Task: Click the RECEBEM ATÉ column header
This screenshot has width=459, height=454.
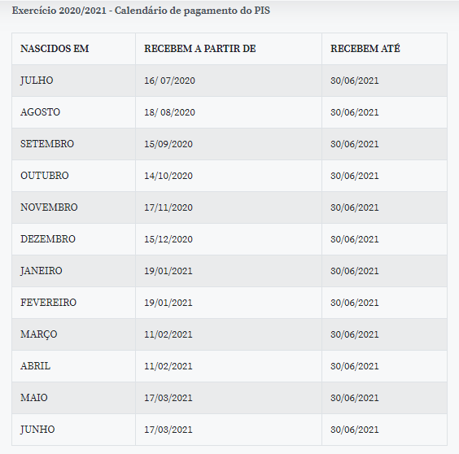Action: point(365,48)
